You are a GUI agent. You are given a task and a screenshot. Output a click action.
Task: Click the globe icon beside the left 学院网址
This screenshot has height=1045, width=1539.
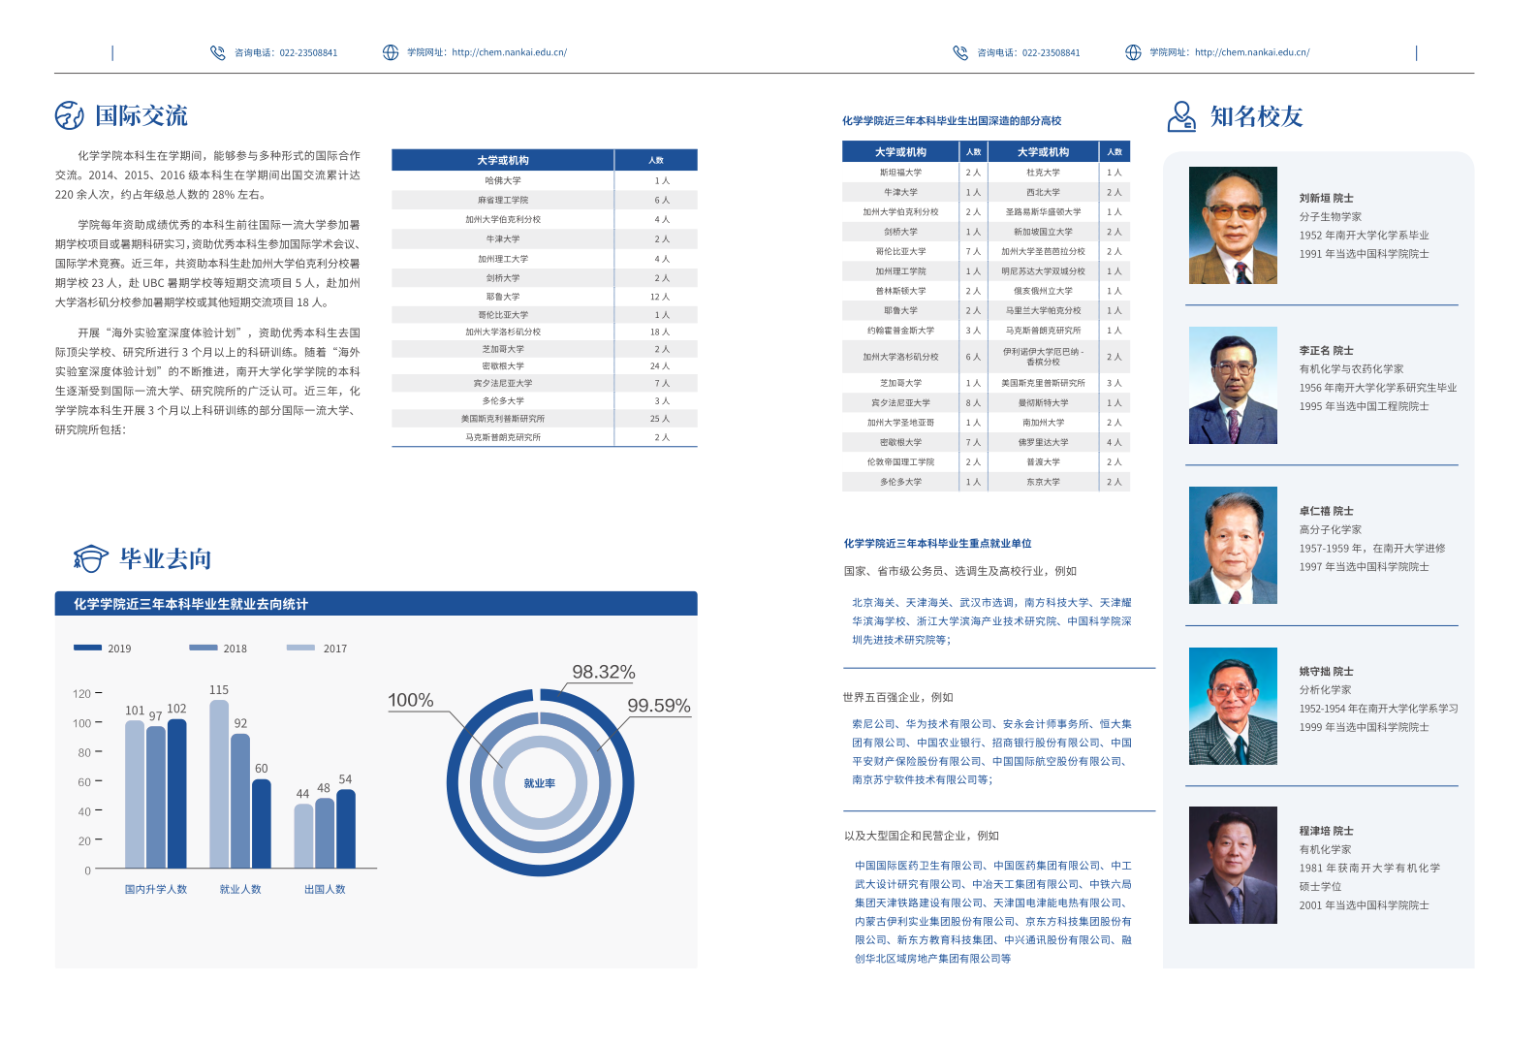[x=391, y=52]
